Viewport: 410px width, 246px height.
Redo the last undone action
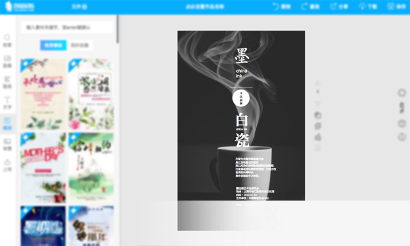(x=310, y=6)
